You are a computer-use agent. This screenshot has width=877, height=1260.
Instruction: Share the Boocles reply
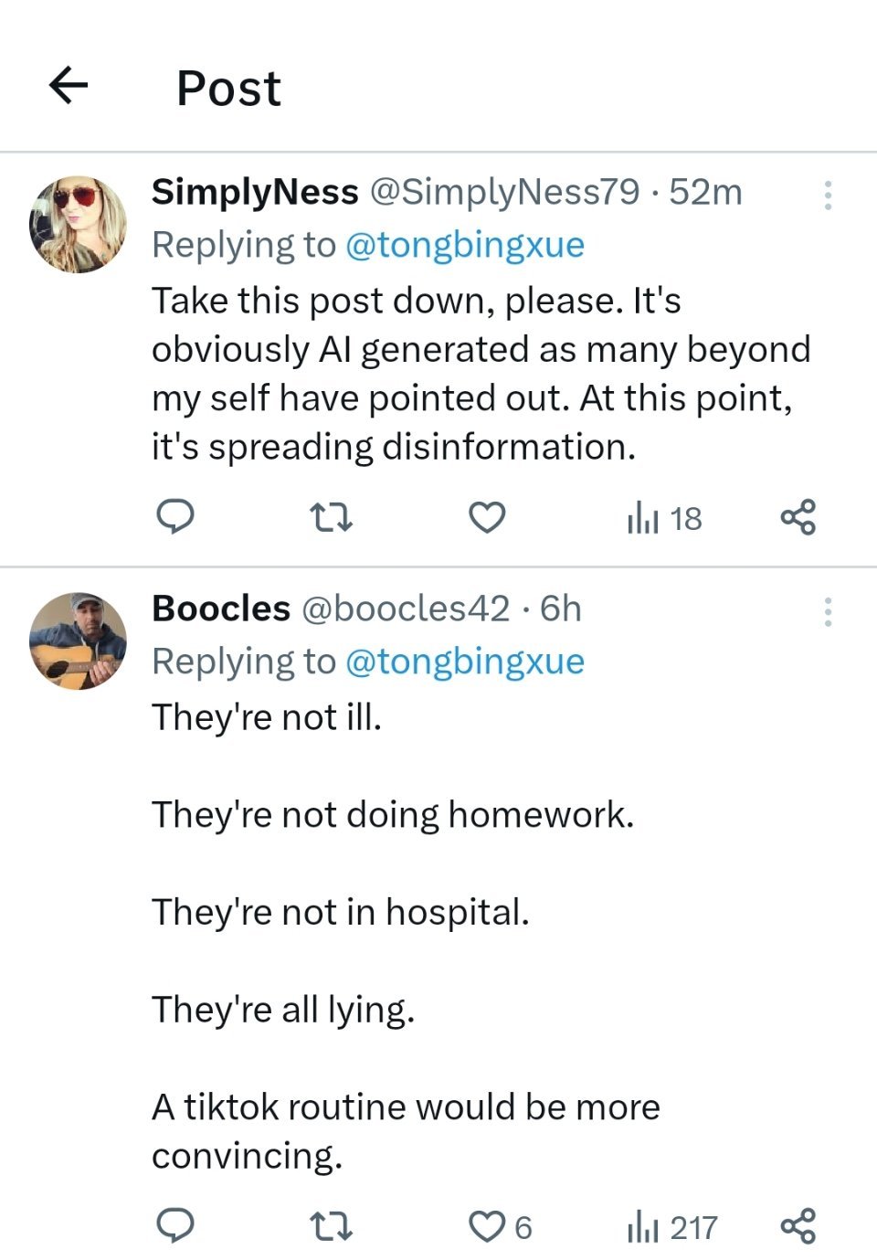[798, 1225]
